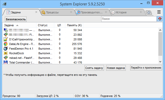Click the Chrome icon of DataLife Engine
Screen dimensions: 165x100
point(6,44)
